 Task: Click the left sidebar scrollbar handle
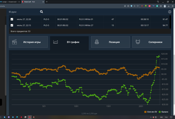[x=5, y=60]
